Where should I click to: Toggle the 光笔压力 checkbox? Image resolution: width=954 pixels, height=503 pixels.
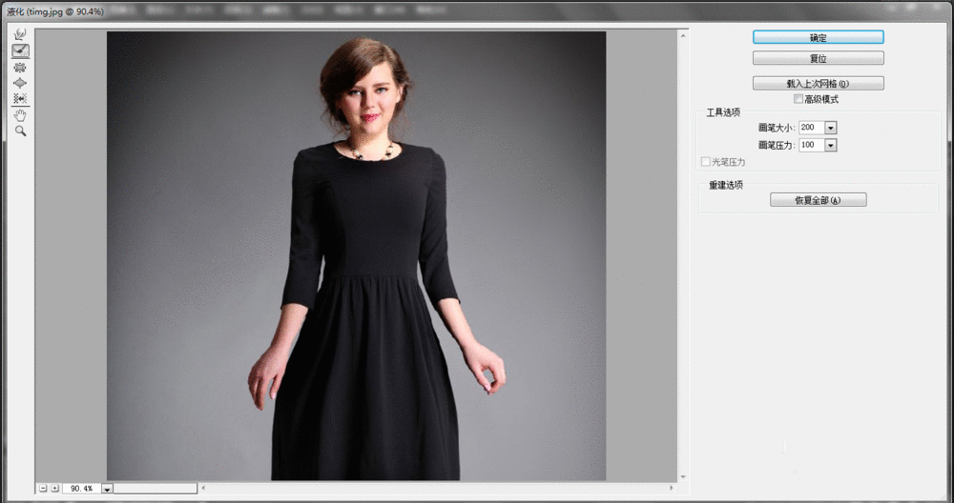coord(706,162)
